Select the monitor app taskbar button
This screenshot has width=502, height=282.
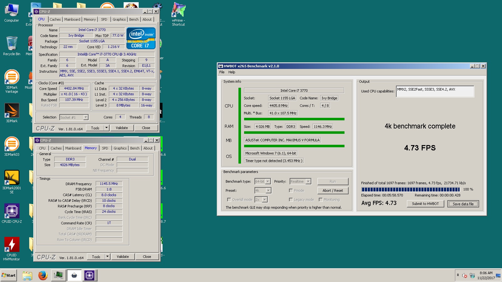point(59,275)
